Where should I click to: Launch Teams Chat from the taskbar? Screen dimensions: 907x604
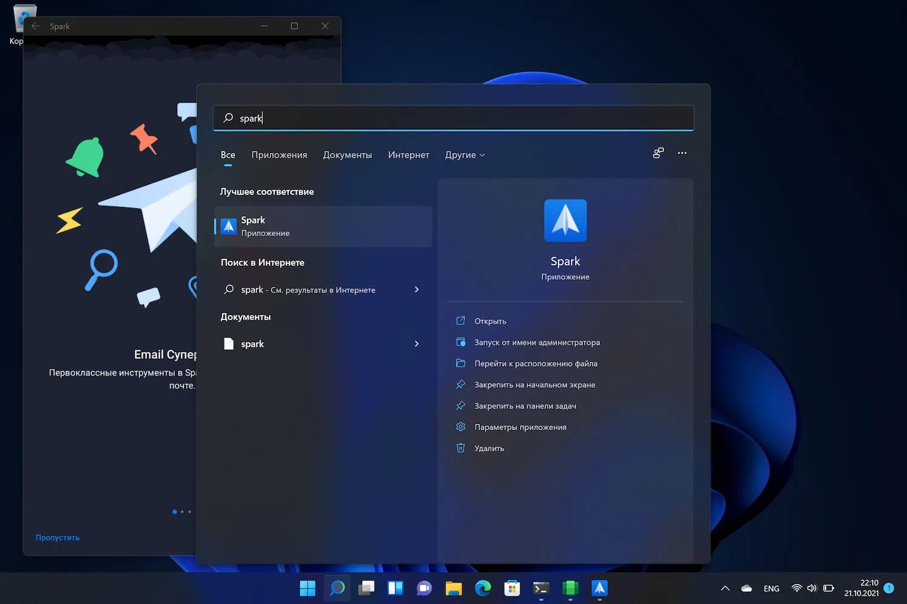point(424,588)
